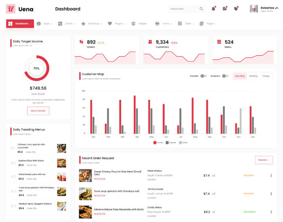Toggle the Number switch on Customer Map
Image resolution: width=283 pixels, height=222 pixels.
point(203,76)
